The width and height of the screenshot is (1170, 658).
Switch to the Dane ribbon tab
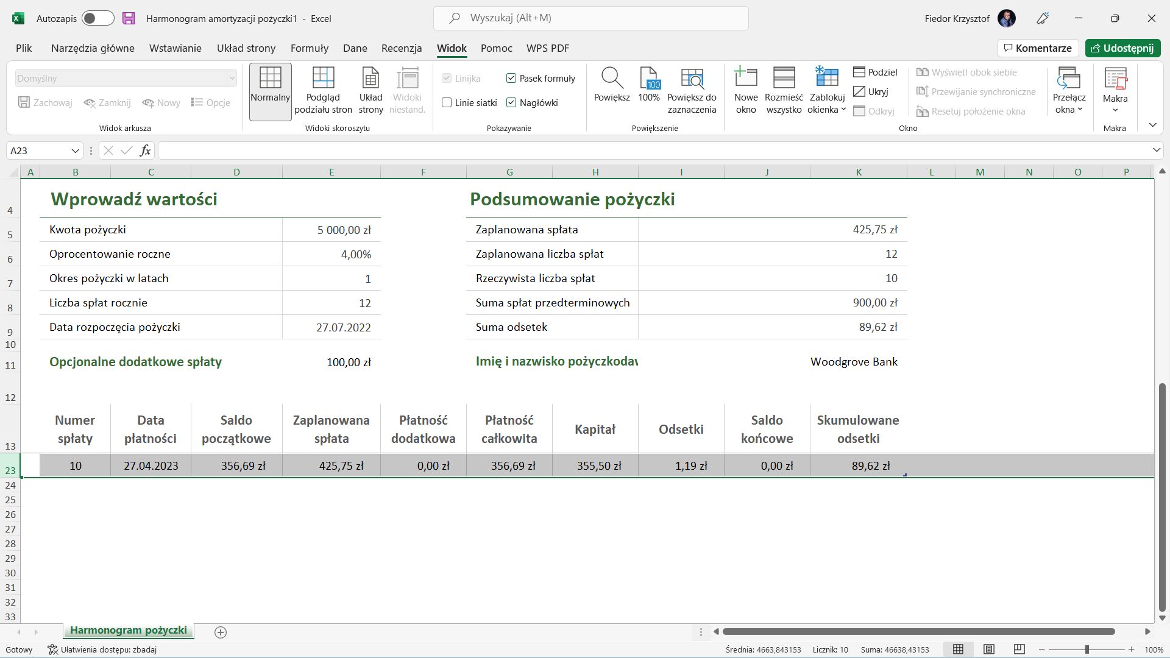tap(355, 48)
